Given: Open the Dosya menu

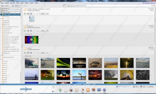Looking at the screenshot, I should (2, 3).
